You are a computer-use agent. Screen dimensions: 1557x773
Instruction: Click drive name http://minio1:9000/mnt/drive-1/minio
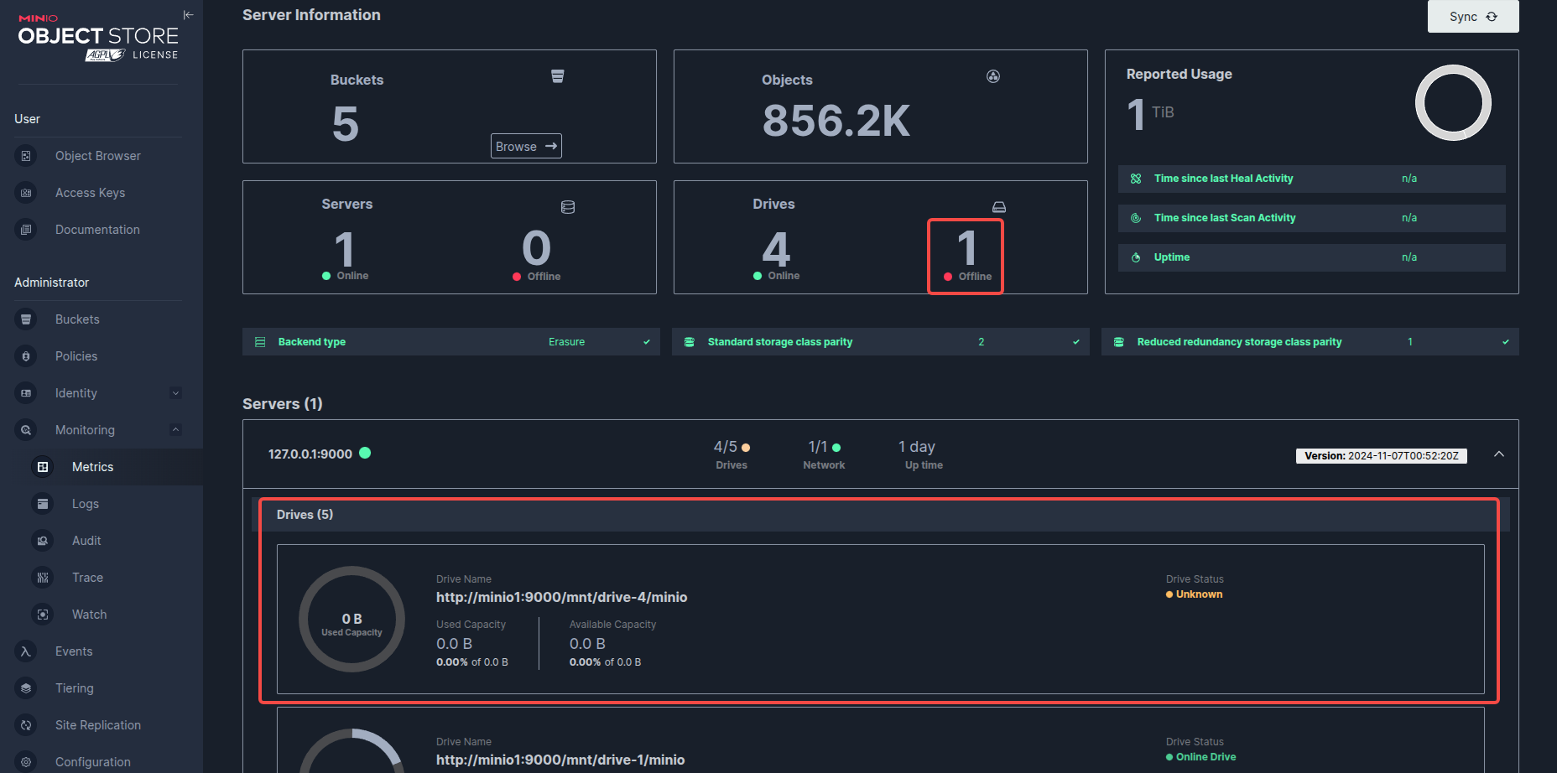[x=560, y=760]
